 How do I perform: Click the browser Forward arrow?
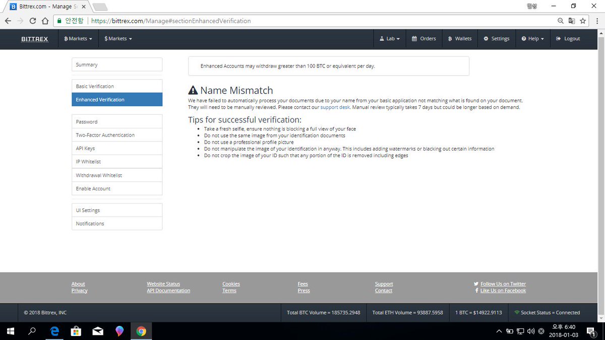pyautogui.click(x=20, y=21)
